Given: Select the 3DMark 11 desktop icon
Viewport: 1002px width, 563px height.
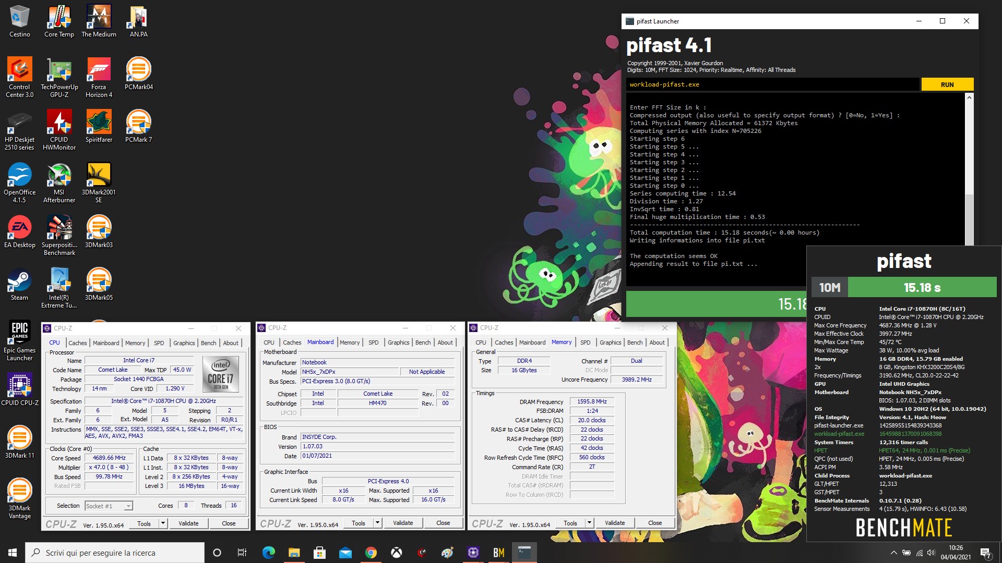Looking at the screenshot, I should tap(20, 442).
